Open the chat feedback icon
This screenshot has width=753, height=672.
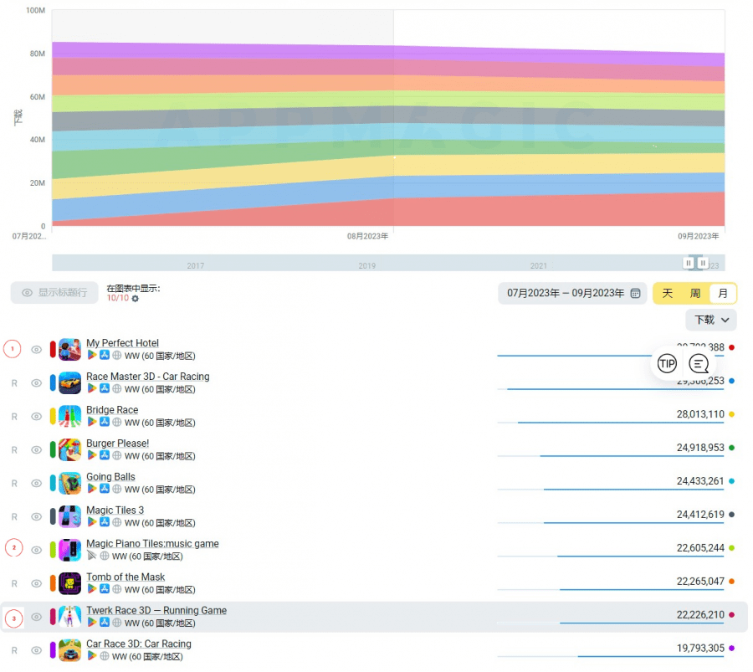click(x=699, y=363)
